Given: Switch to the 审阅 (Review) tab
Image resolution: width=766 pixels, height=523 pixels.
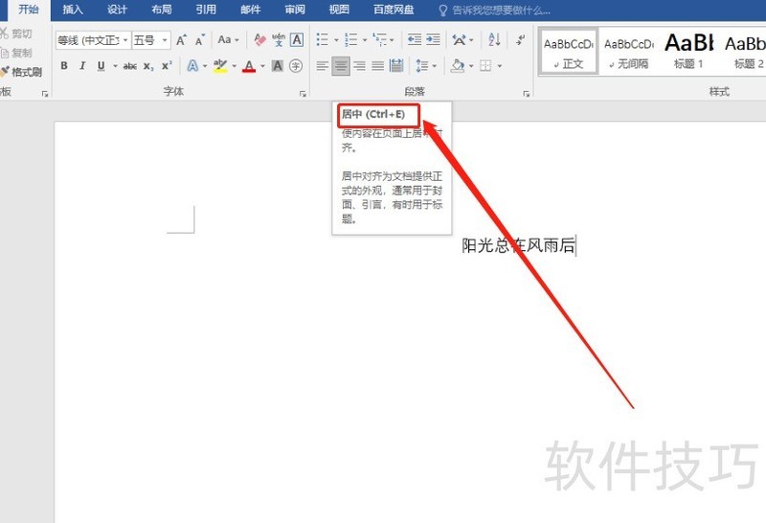Looking at the screenshot, I should point(295,10).
